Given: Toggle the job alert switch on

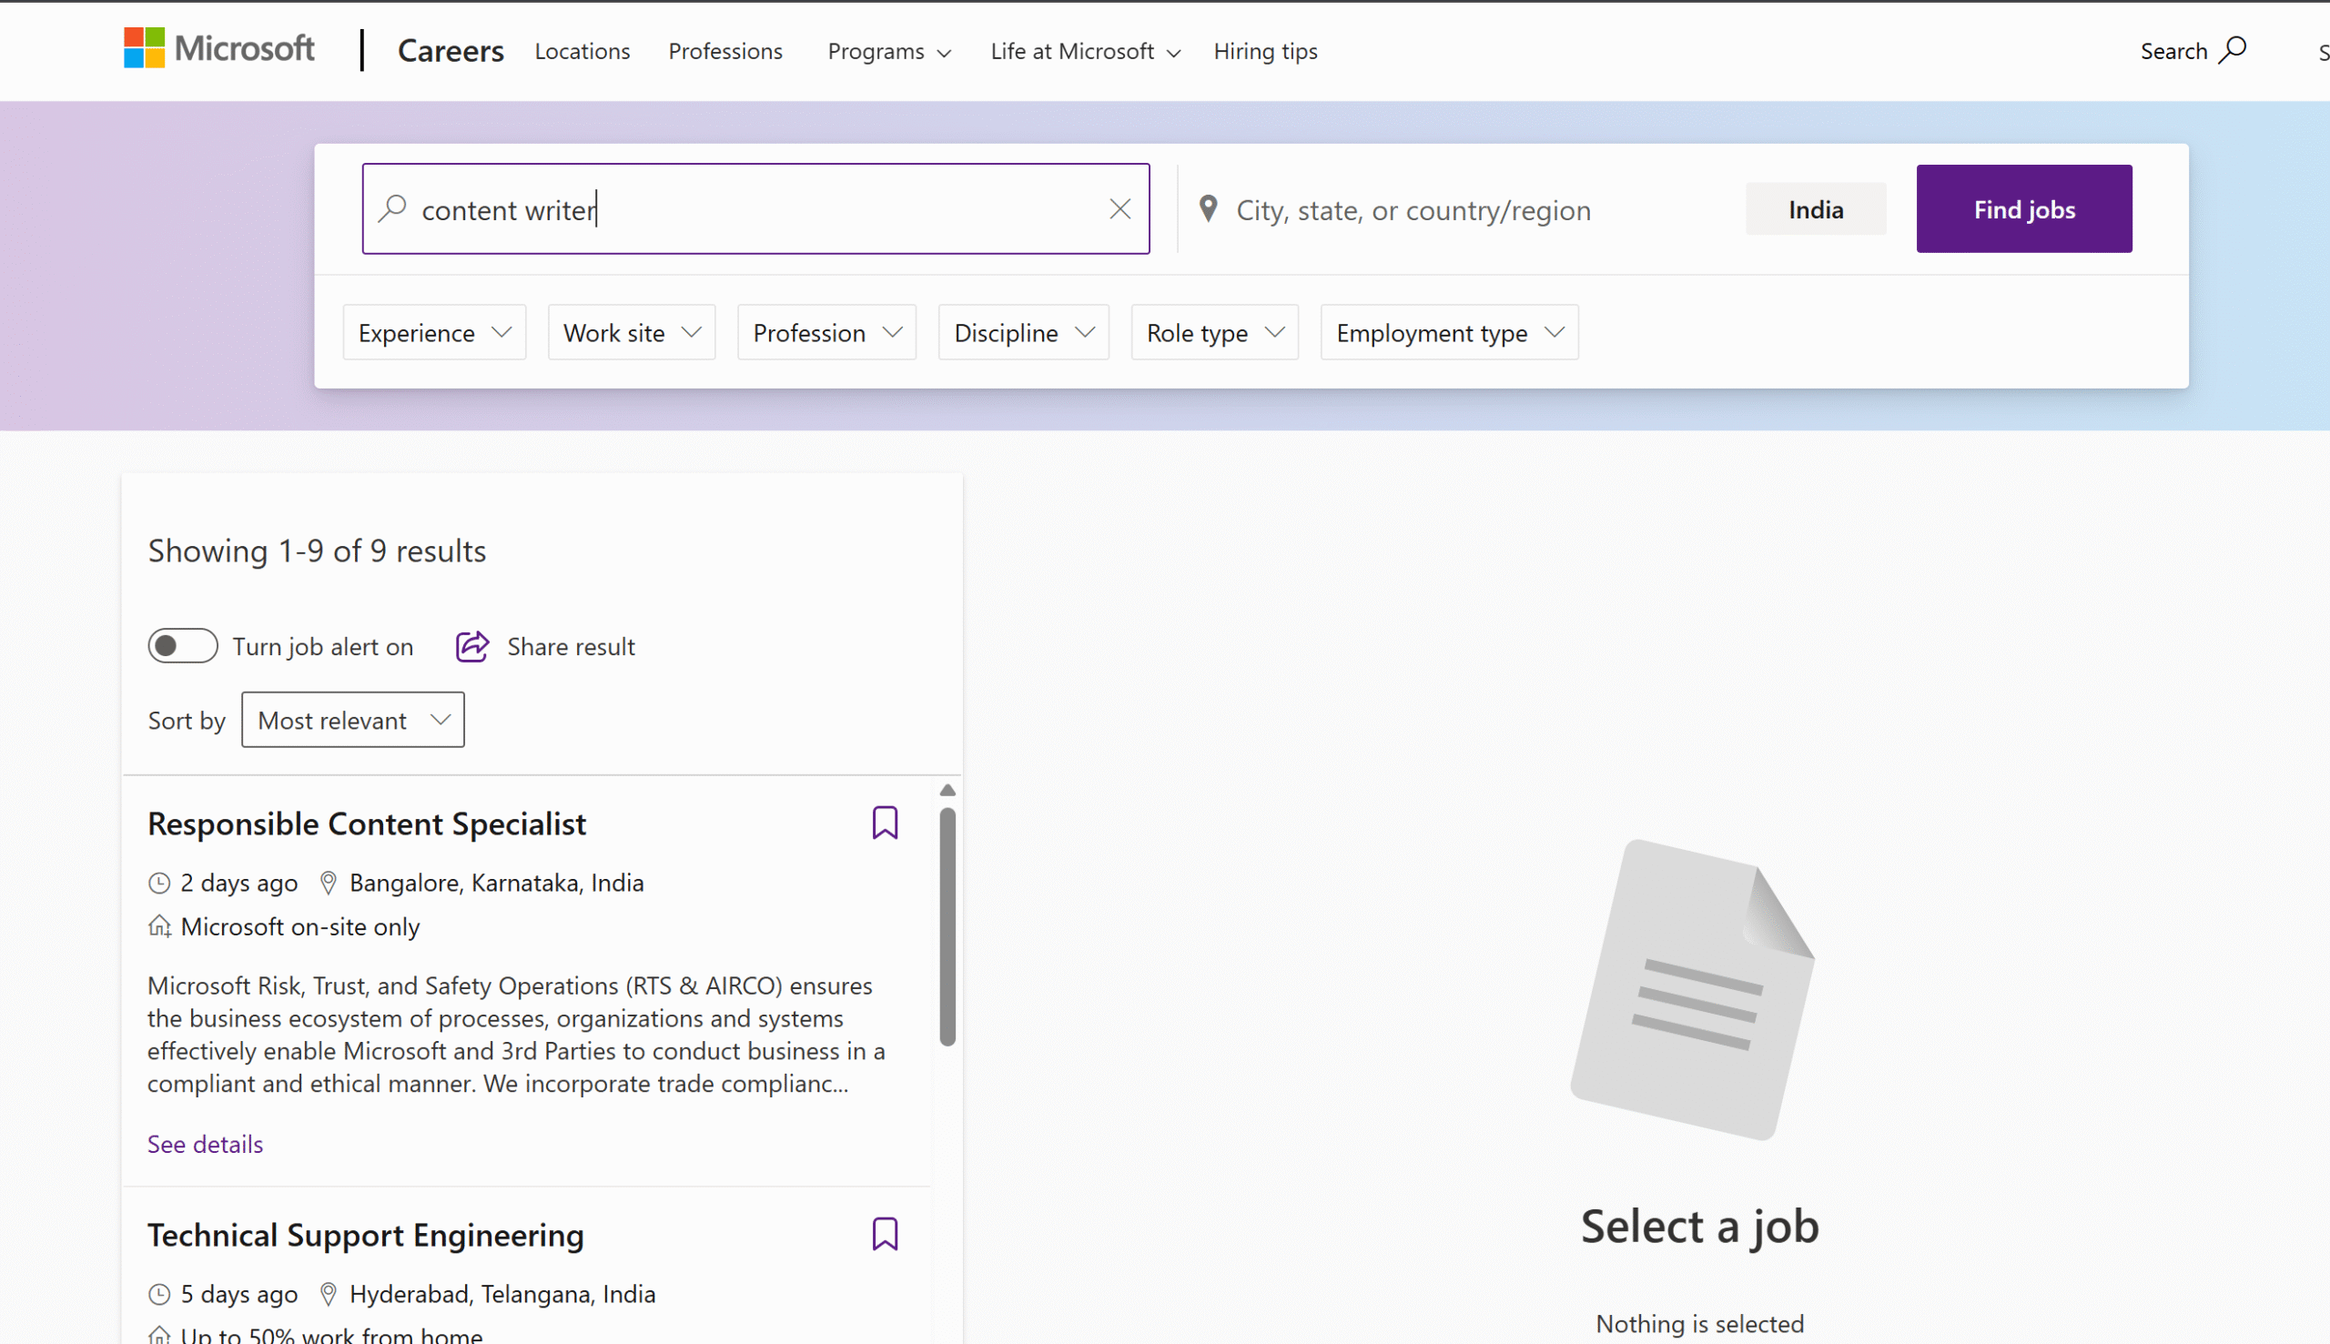Looking at the screenshot, I should [x=183, y=646].
